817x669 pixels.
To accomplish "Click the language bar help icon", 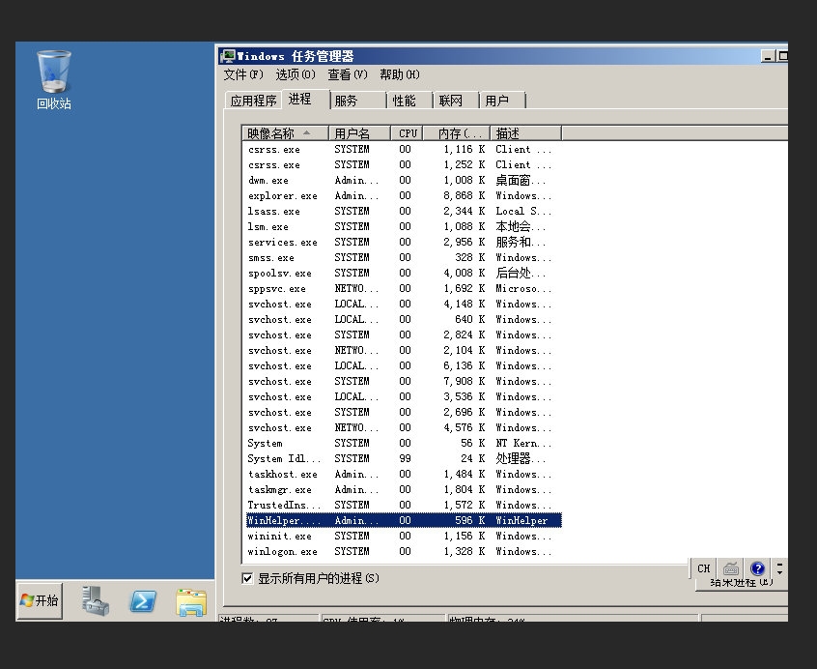I will (x=757, y=568).
